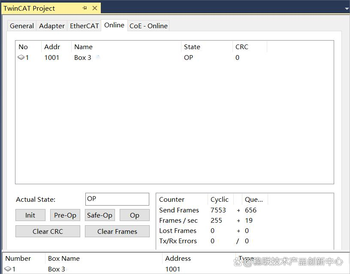Click the Clear Frames button
Viewport: 350px width, 274px height.
(x=117, y=231)
